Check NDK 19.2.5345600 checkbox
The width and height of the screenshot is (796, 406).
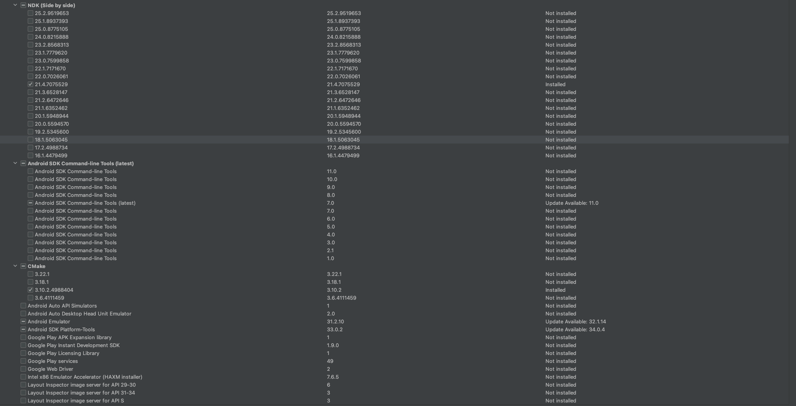[30, 132]
